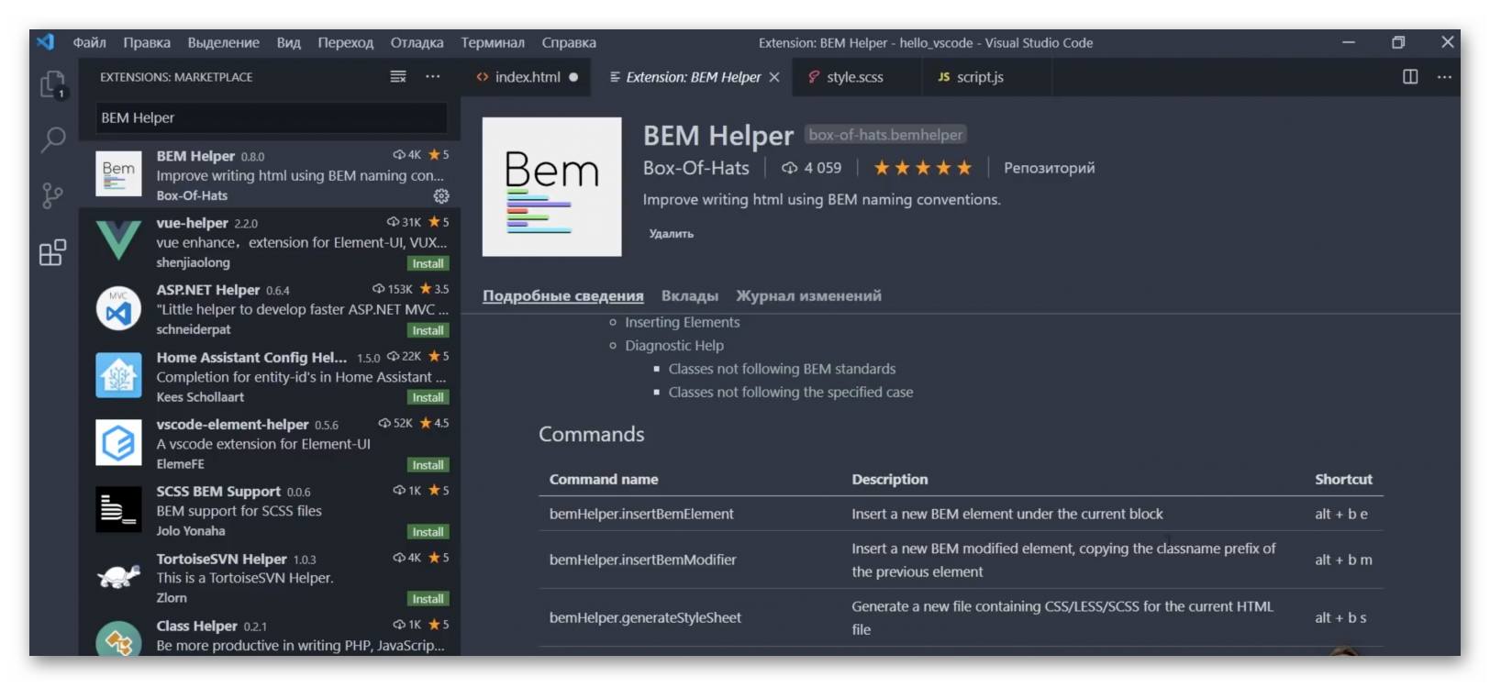Select Home Assistant Config Helper icon

118,375
